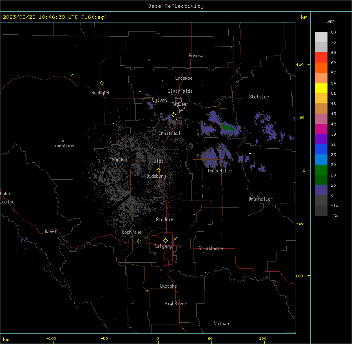Select the Blackfalds label
Image resolution: width=352 pixels, height=344 pixels.
(180, 91)
